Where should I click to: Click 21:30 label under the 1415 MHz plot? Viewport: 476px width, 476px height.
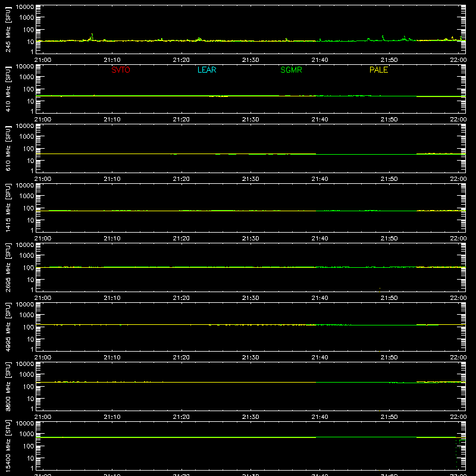click(x=250, y=239)
